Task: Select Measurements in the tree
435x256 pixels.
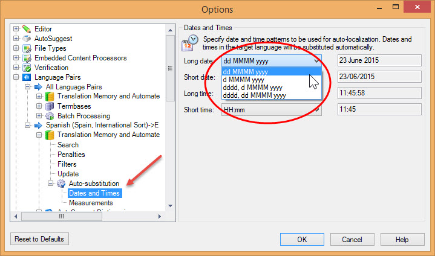Action: [x=91, y=203]
